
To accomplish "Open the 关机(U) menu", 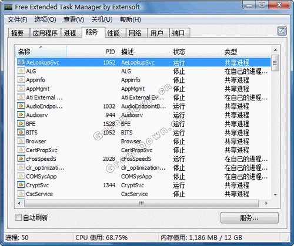I will point(102,19).
